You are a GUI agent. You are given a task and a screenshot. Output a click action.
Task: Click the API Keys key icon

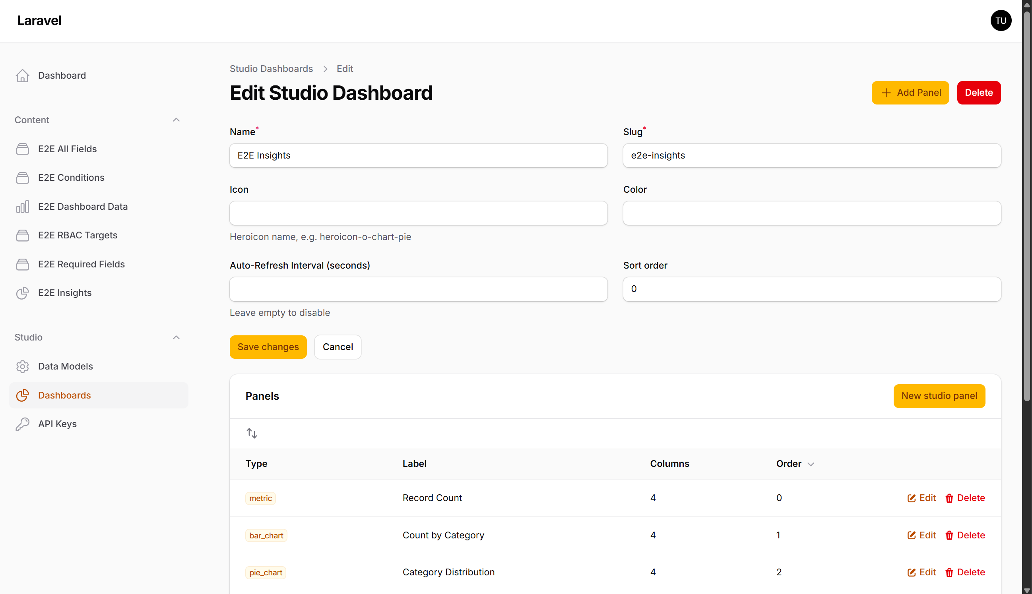click(x=22, y=424)
